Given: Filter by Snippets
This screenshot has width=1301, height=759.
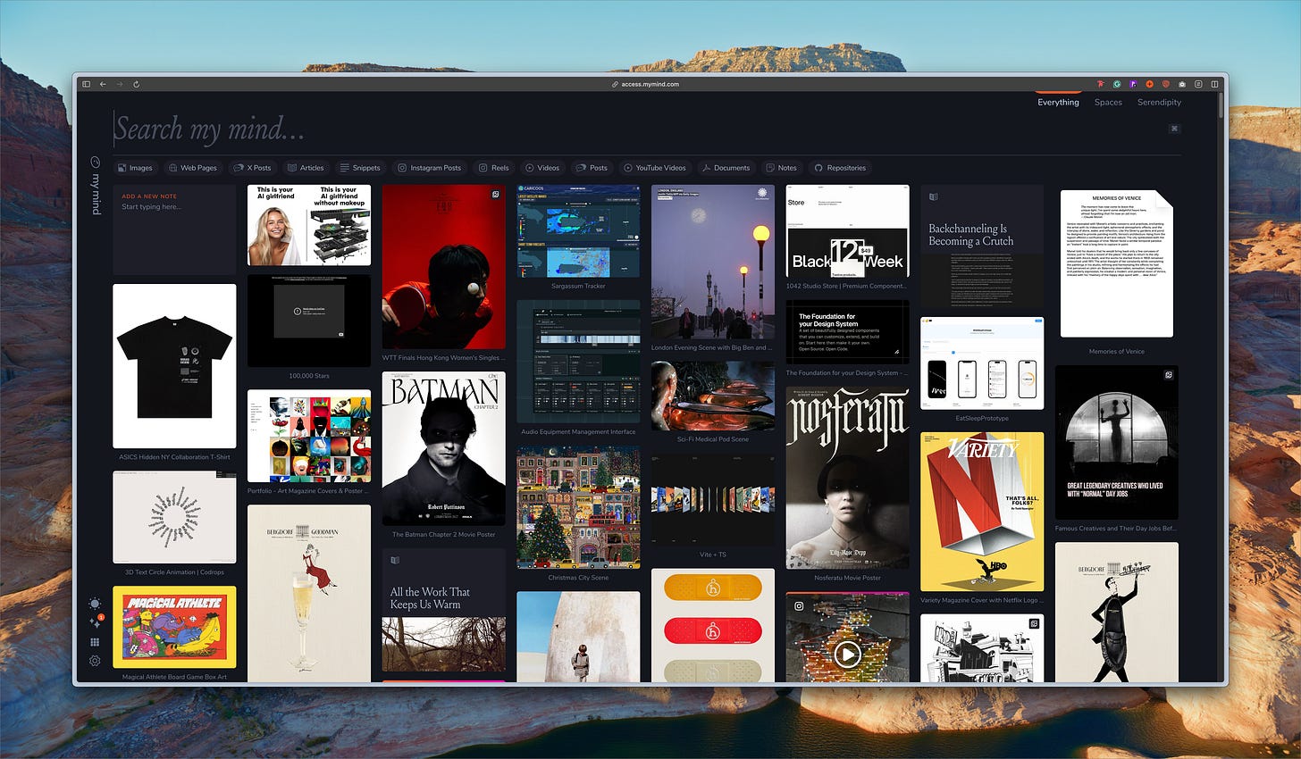Looking at the screenshot, I should (x=360, y=168).
